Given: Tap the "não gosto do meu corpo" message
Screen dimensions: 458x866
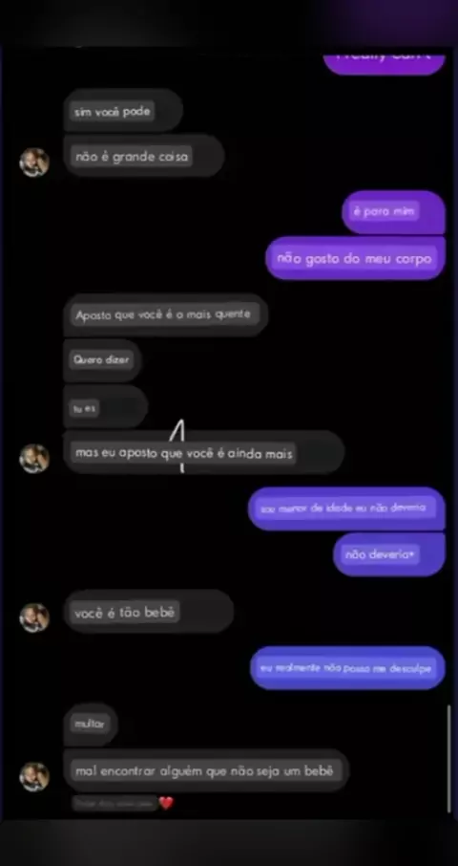Looking at the screenshot, I should [356, 258].
